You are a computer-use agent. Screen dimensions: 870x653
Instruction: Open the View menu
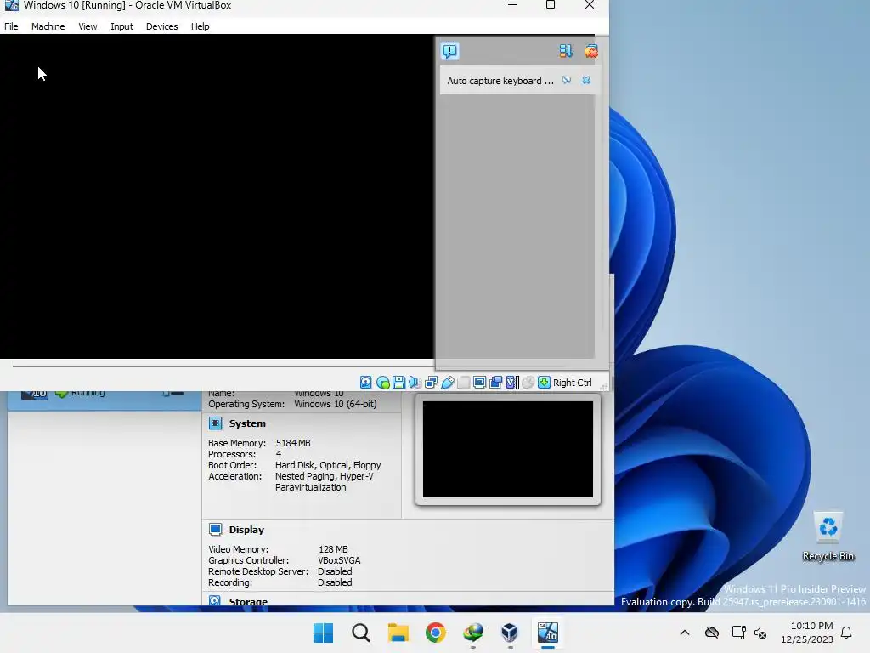88,26
